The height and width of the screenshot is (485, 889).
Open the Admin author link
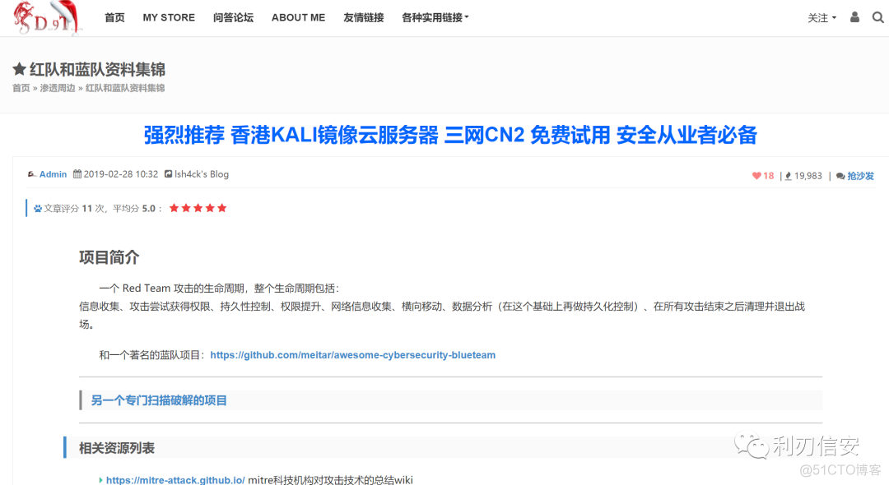click(x=53, y=174)
